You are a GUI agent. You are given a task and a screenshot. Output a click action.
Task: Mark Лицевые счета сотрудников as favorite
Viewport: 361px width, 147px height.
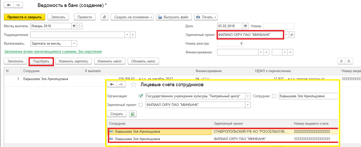point(133,84)
